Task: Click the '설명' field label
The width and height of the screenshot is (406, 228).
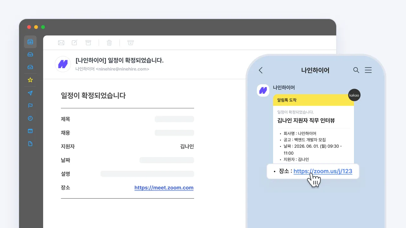Action: click(x=66, y=174)
